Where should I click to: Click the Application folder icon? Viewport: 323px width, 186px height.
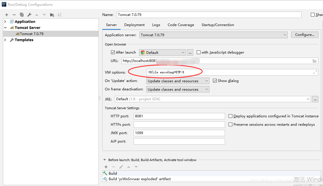pos(12,22)
